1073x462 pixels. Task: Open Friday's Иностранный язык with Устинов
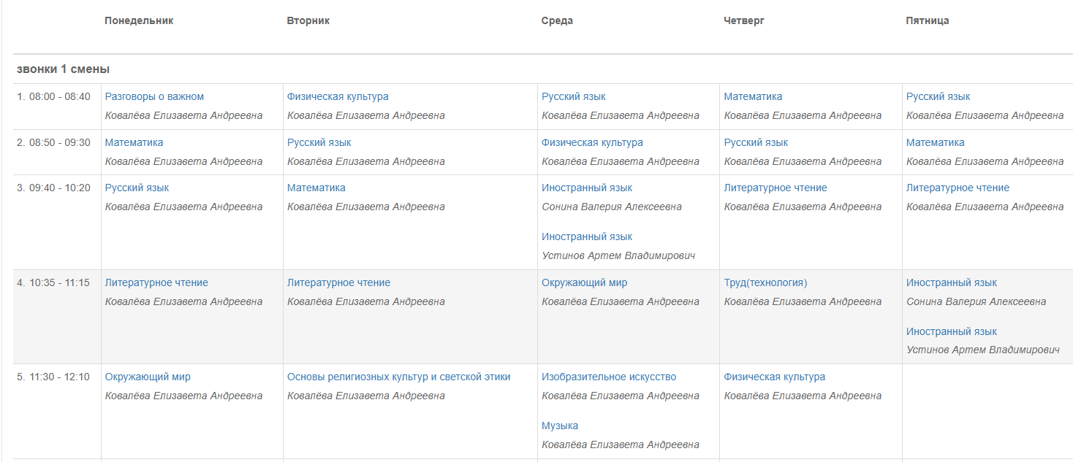[952, 331]
